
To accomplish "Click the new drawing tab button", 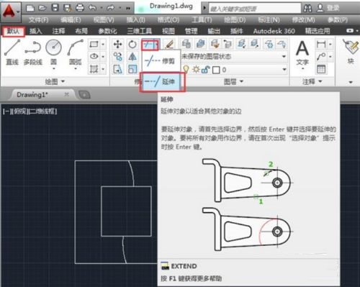I will pos(84,95).
